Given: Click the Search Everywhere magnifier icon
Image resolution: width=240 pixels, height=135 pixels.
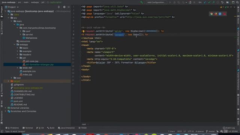Looking at the screenshot, I should point(237,2).
